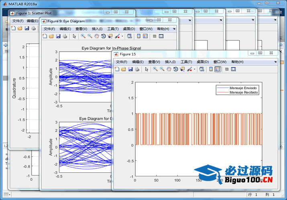Click dock arrow in Figure 15 menu bar

click(x=275, y=62)
